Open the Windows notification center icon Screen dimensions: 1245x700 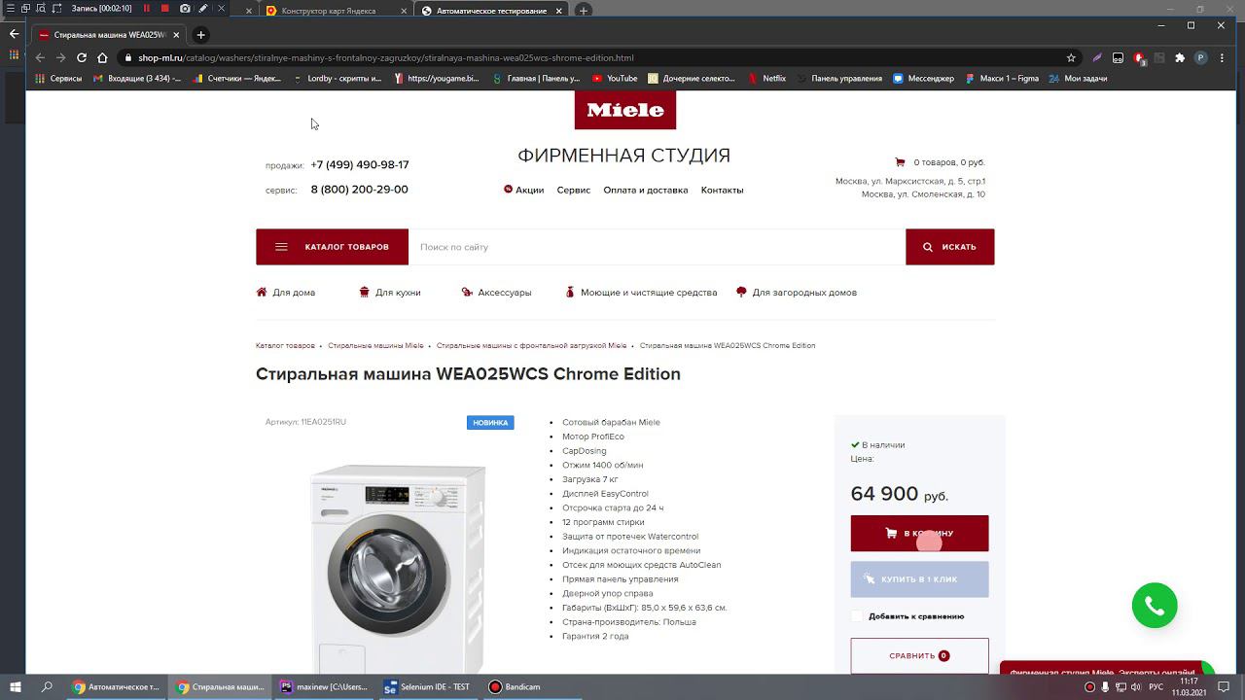[1226, 687]
